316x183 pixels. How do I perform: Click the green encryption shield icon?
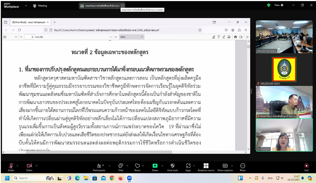269,5
